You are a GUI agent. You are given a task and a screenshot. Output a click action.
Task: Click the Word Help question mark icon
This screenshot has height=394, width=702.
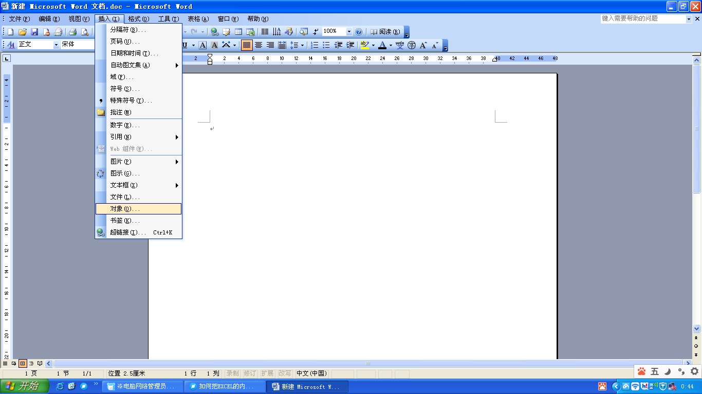(x=359, y=32)
